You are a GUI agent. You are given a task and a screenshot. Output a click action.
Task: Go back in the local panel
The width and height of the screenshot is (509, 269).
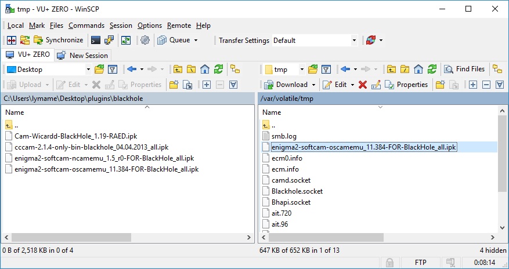pyautogui.click(x=132, y=69)
